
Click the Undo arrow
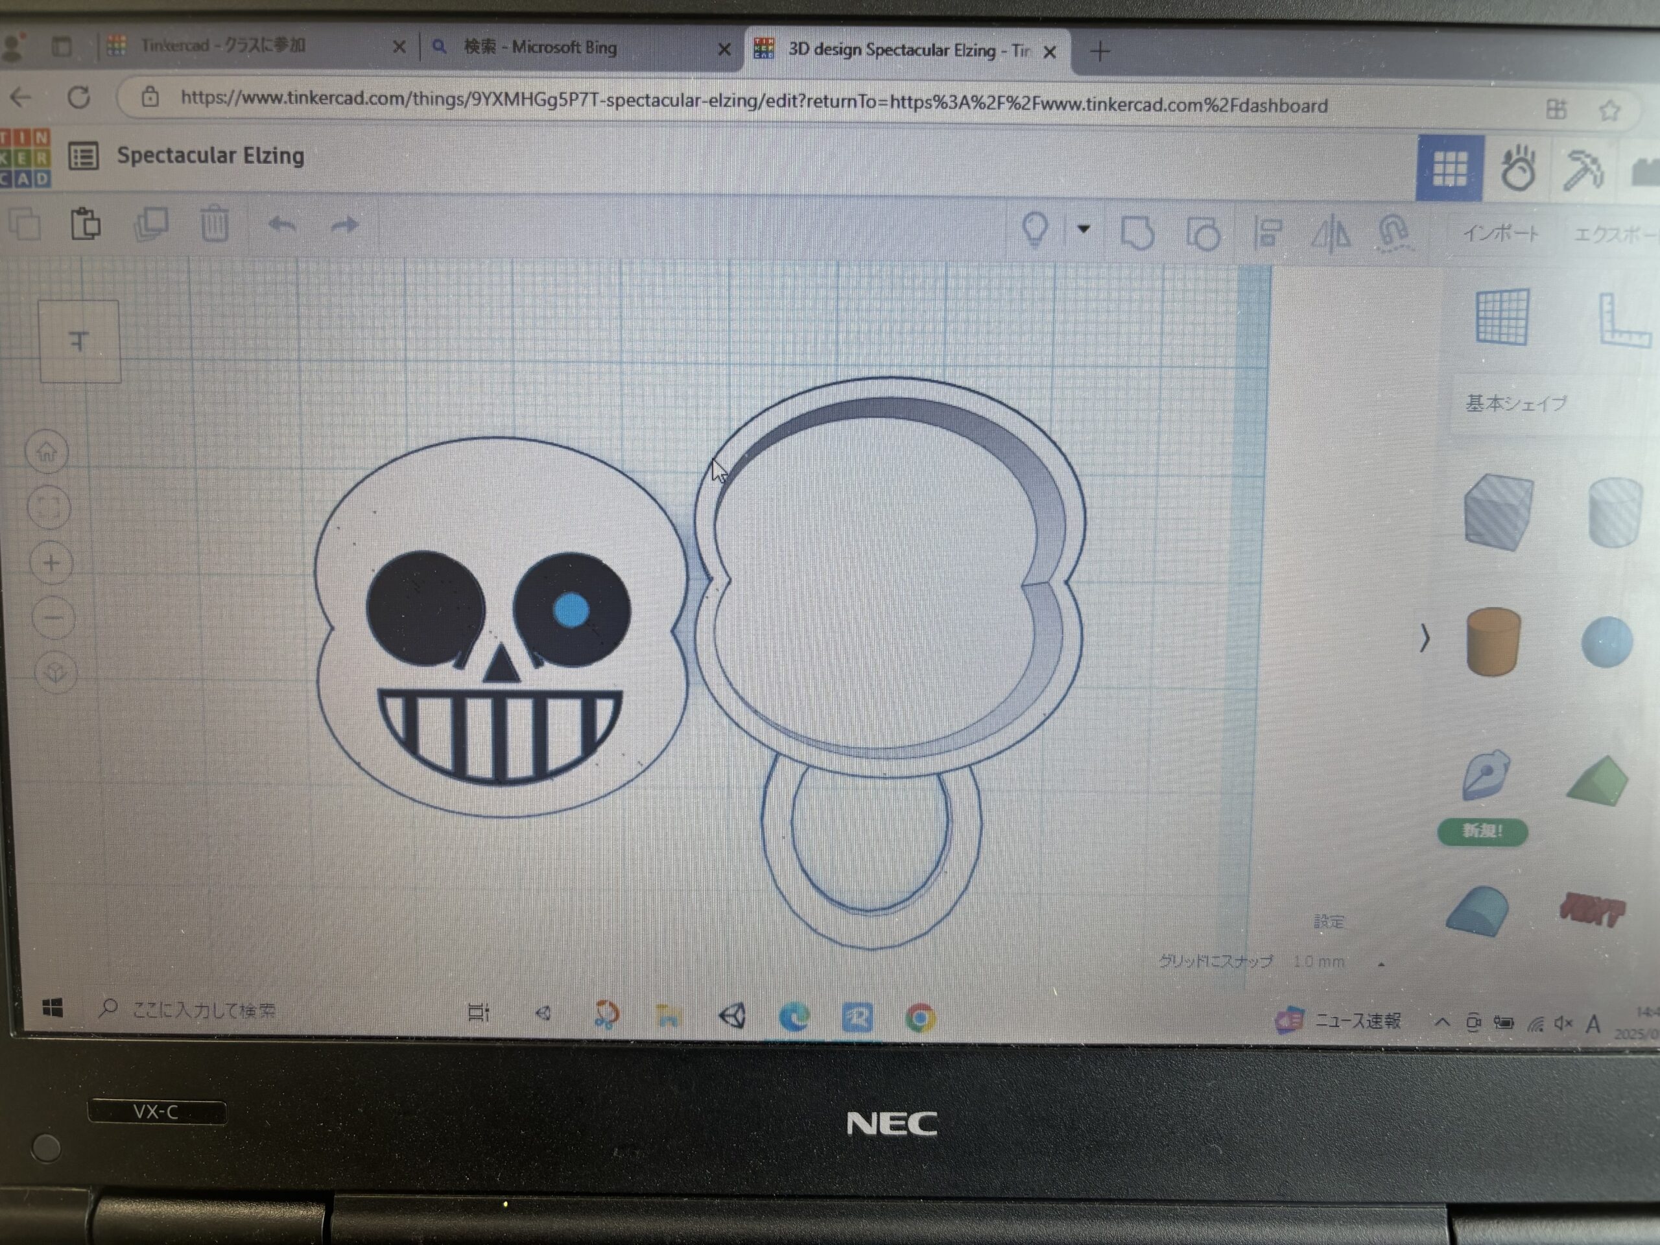tap(282, 224)
